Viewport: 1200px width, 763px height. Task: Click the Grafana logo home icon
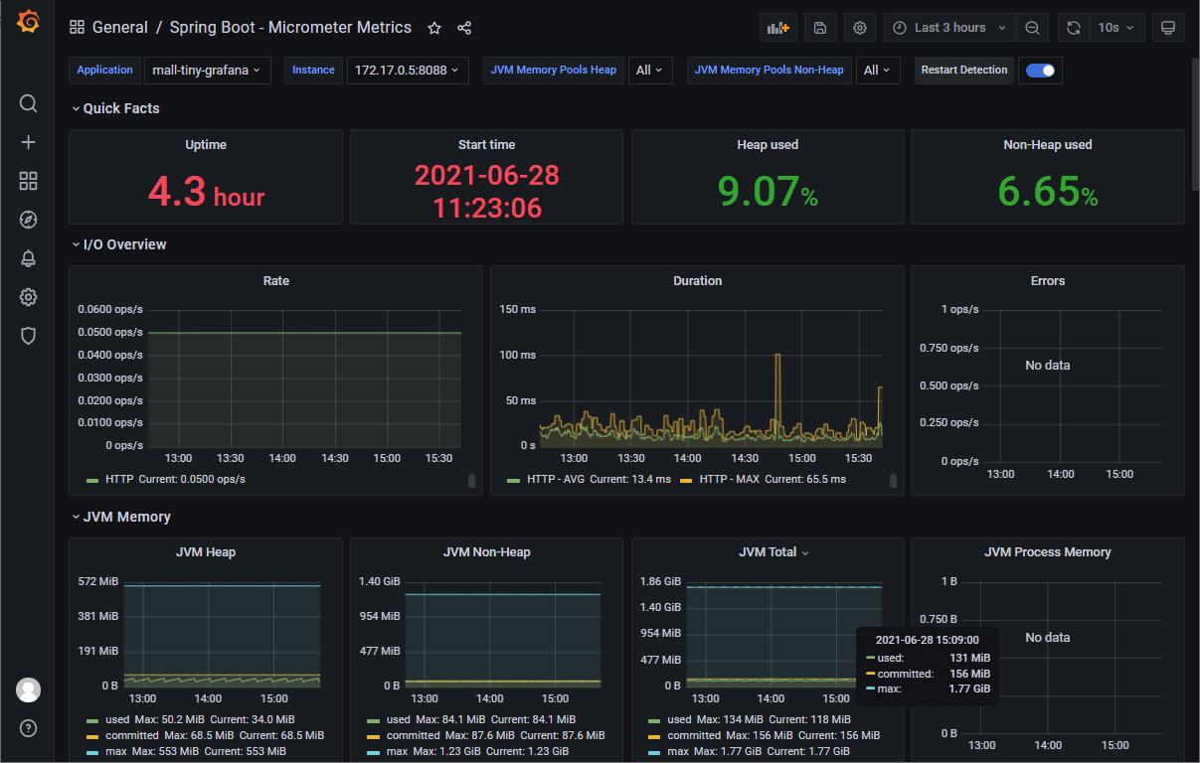(28, 22)
